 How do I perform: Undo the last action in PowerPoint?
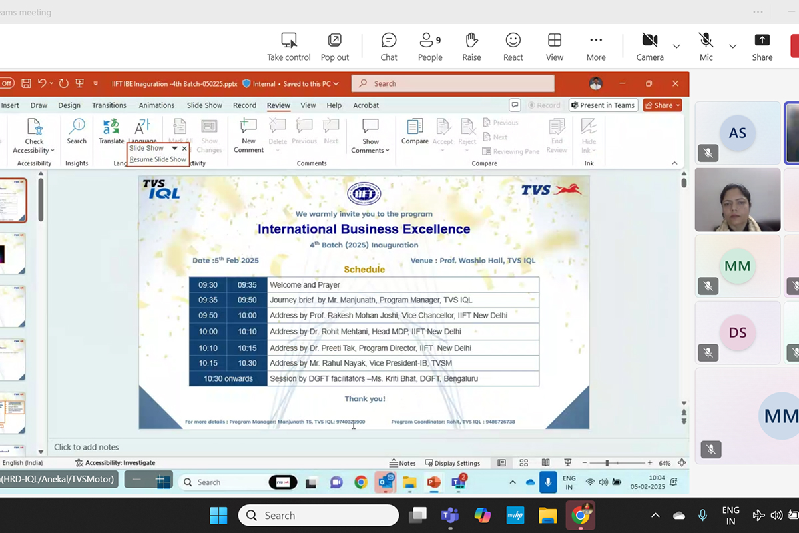(x=42, y=83)
